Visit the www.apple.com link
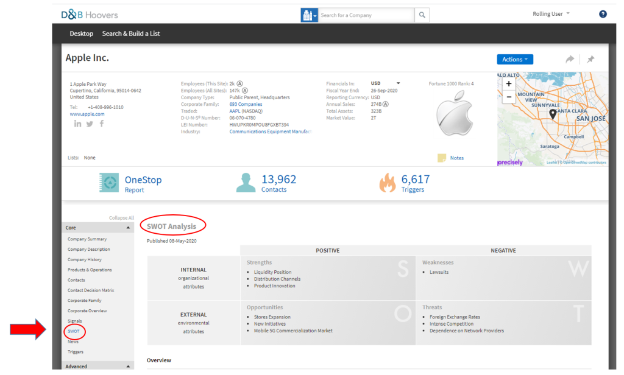 click(x=87, y=114)
